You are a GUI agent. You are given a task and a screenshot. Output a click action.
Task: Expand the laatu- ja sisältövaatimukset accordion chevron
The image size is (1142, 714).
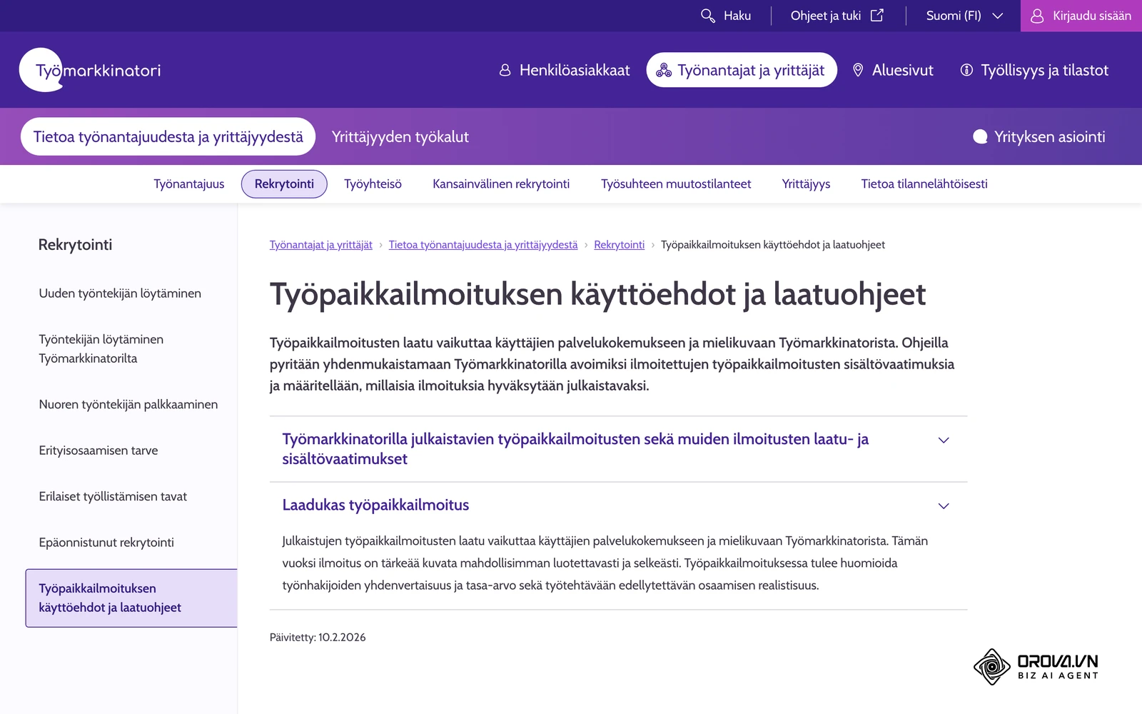pyautogui.click(x=944, y=440)
